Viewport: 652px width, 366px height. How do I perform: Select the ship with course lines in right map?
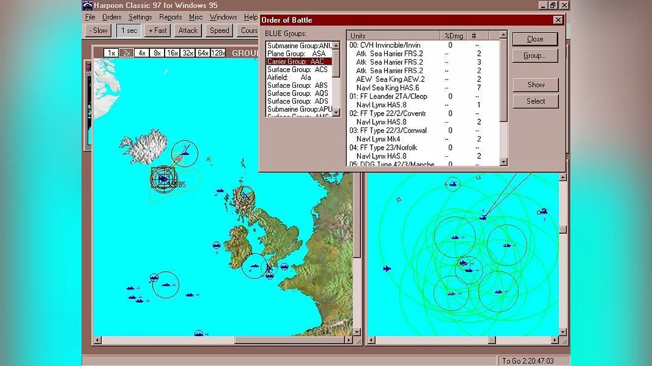[482, 217]
